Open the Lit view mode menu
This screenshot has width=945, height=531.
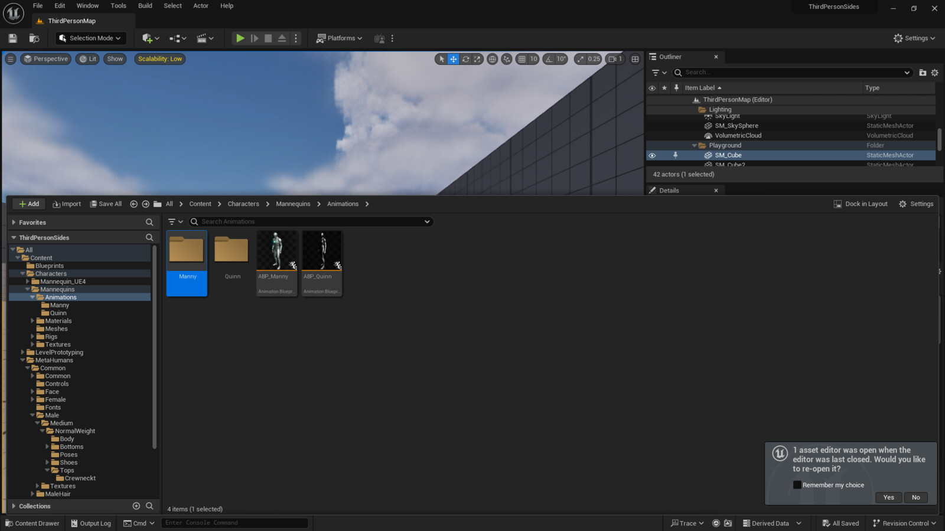(x=87, y=59)
